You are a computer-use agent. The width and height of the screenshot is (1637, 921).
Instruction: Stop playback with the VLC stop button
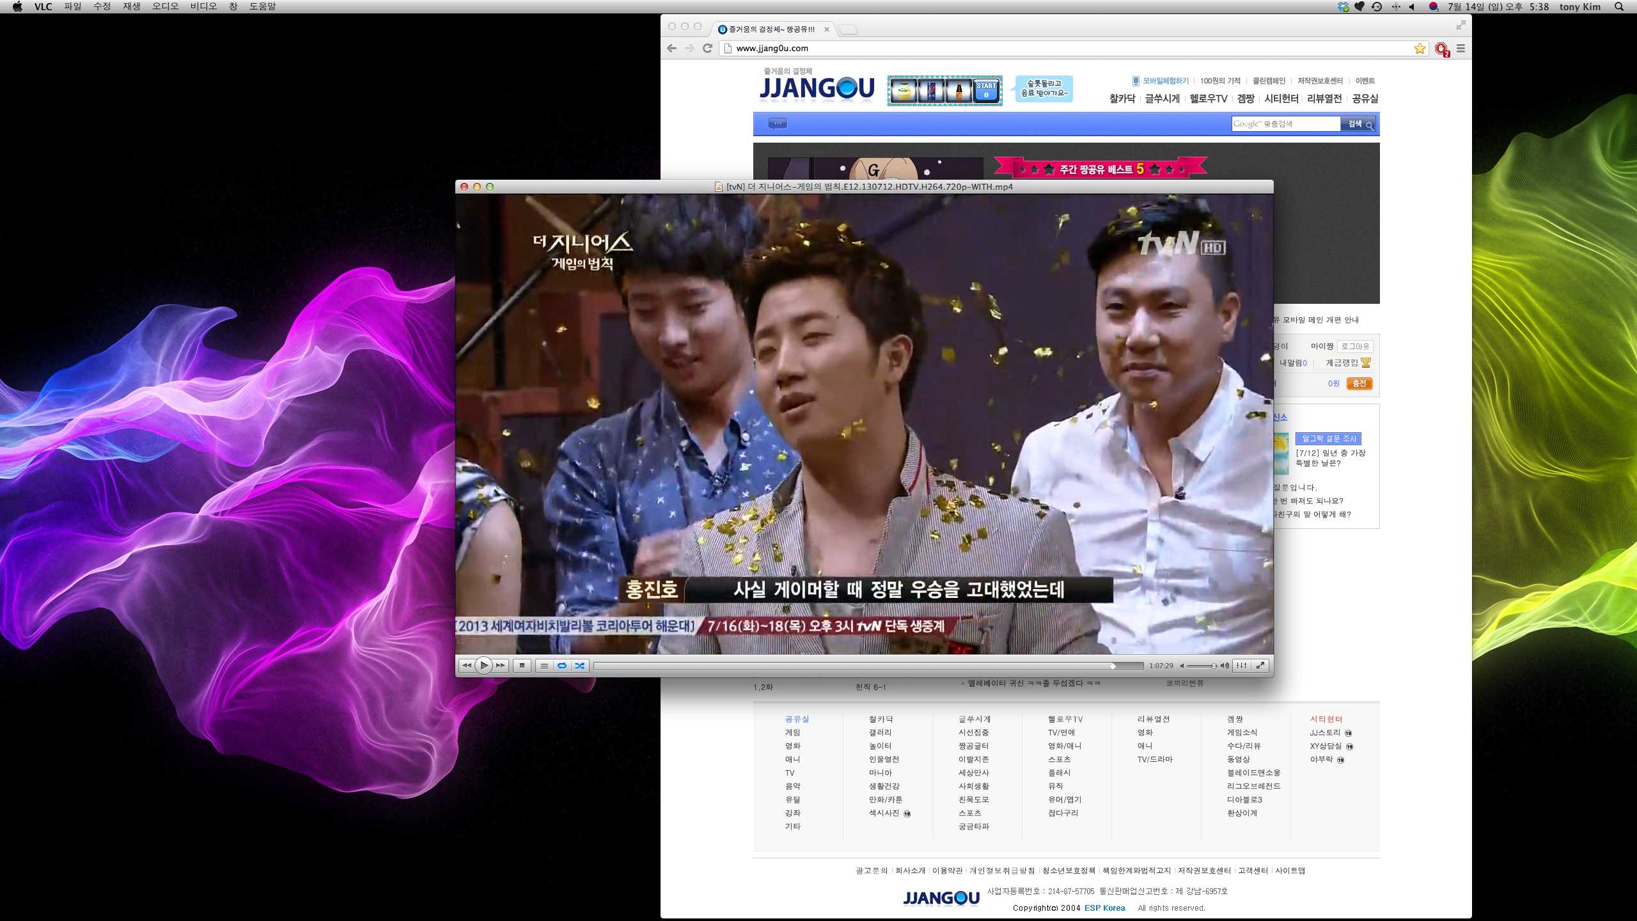pyautogui.click(x=522, y=666)
